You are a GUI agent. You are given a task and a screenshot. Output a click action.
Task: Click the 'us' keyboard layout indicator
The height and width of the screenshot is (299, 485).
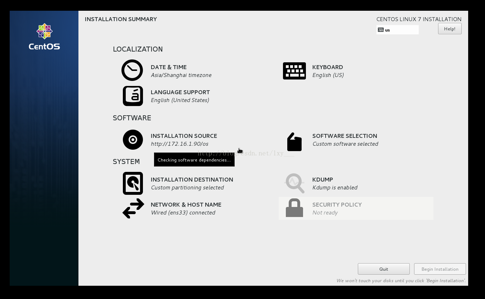398,30
